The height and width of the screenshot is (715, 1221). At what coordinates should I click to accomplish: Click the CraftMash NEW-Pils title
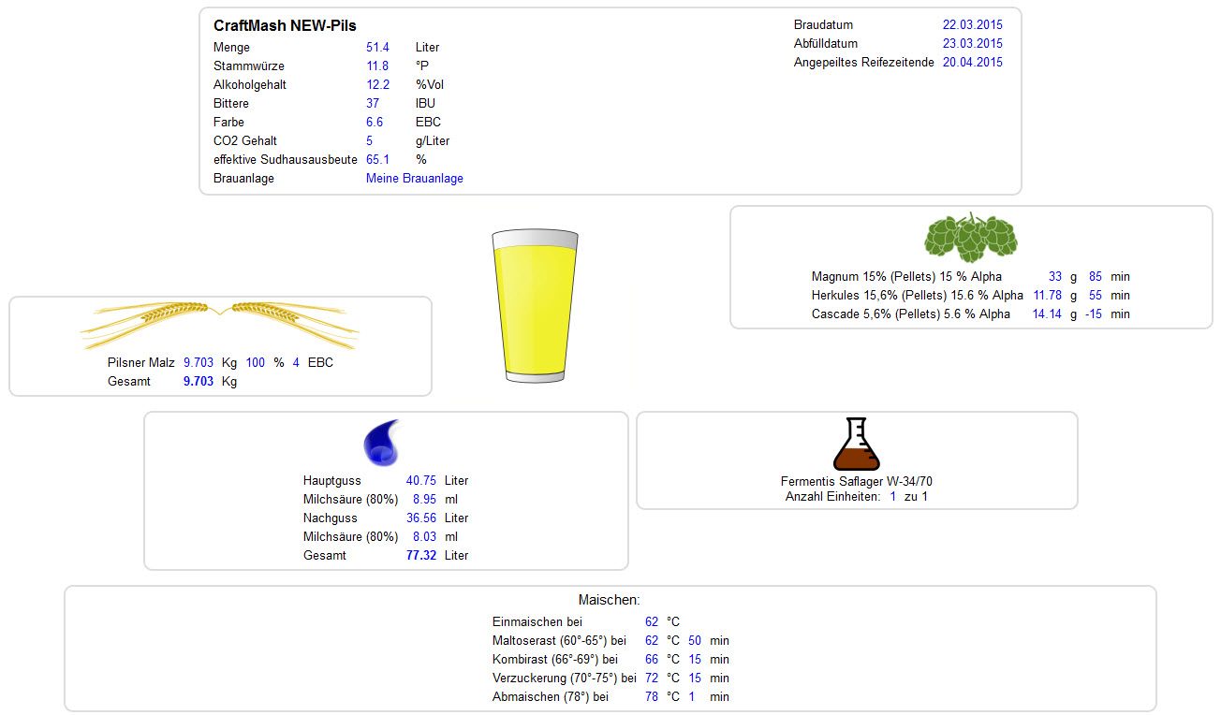tap(285, 26)
